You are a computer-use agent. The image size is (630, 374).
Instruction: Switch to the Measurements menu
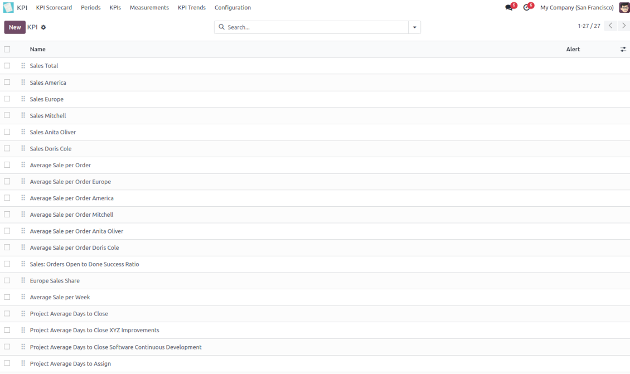[x=149, y=8]
